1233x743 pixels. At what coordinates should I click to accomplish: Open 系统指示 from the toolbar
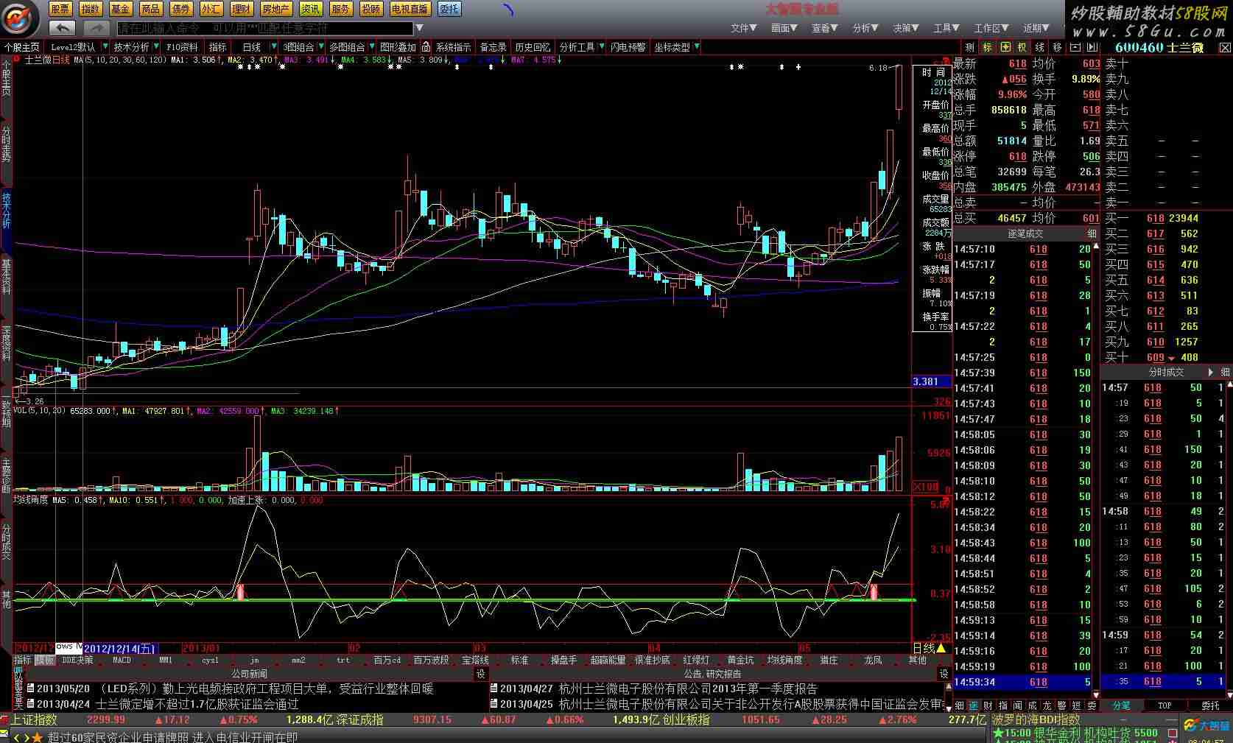point(453,47)
